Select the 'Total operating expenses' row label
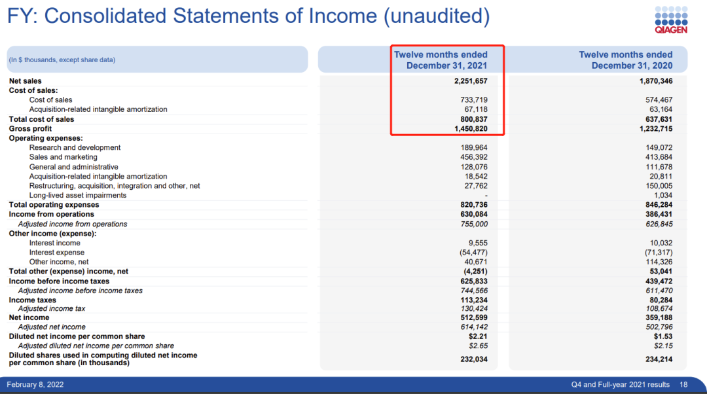The image size is (707, 394). pos(54,205)
